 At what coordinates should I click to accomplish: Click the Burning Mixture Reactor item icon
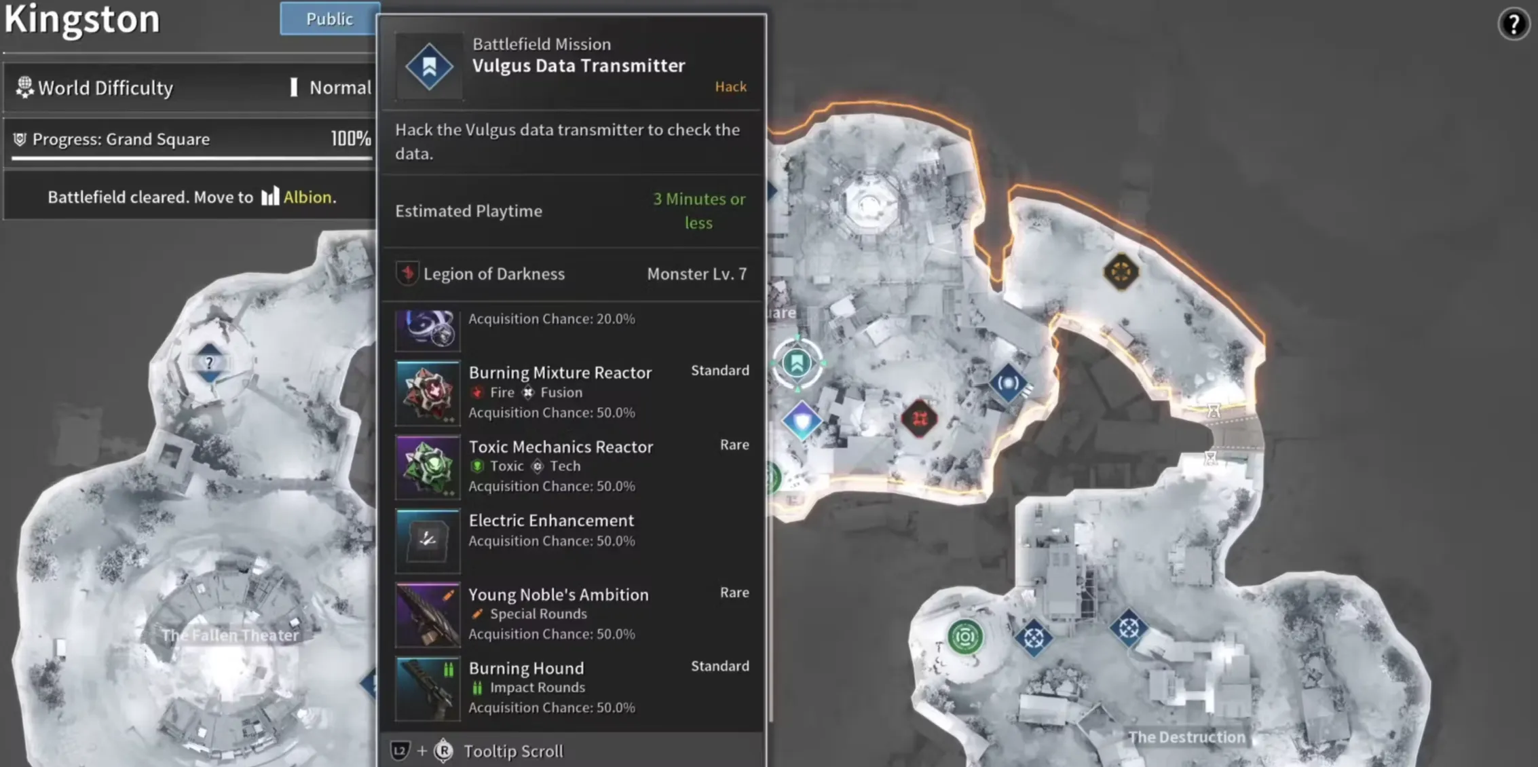[x=427, y=392]
